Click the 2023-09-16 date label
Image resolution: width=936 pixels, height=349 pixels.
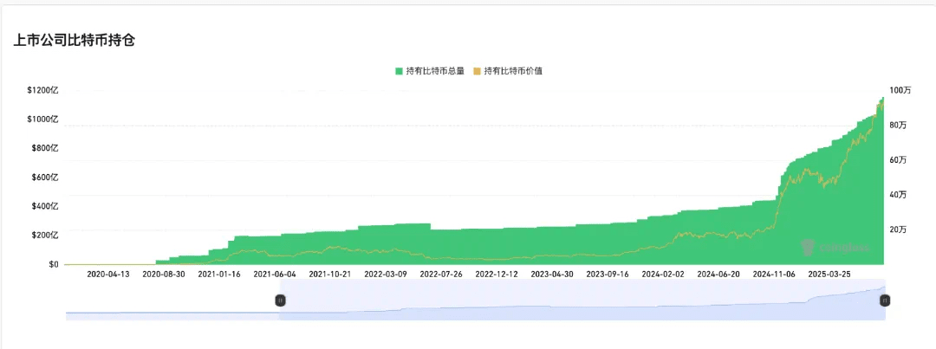[x=608, y=274]
